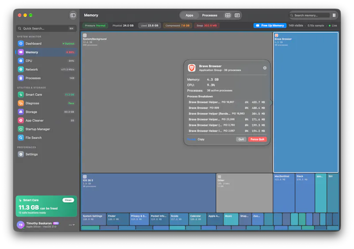
Task: Select process row PID 2,667
Action: click(x=227, y=131)
